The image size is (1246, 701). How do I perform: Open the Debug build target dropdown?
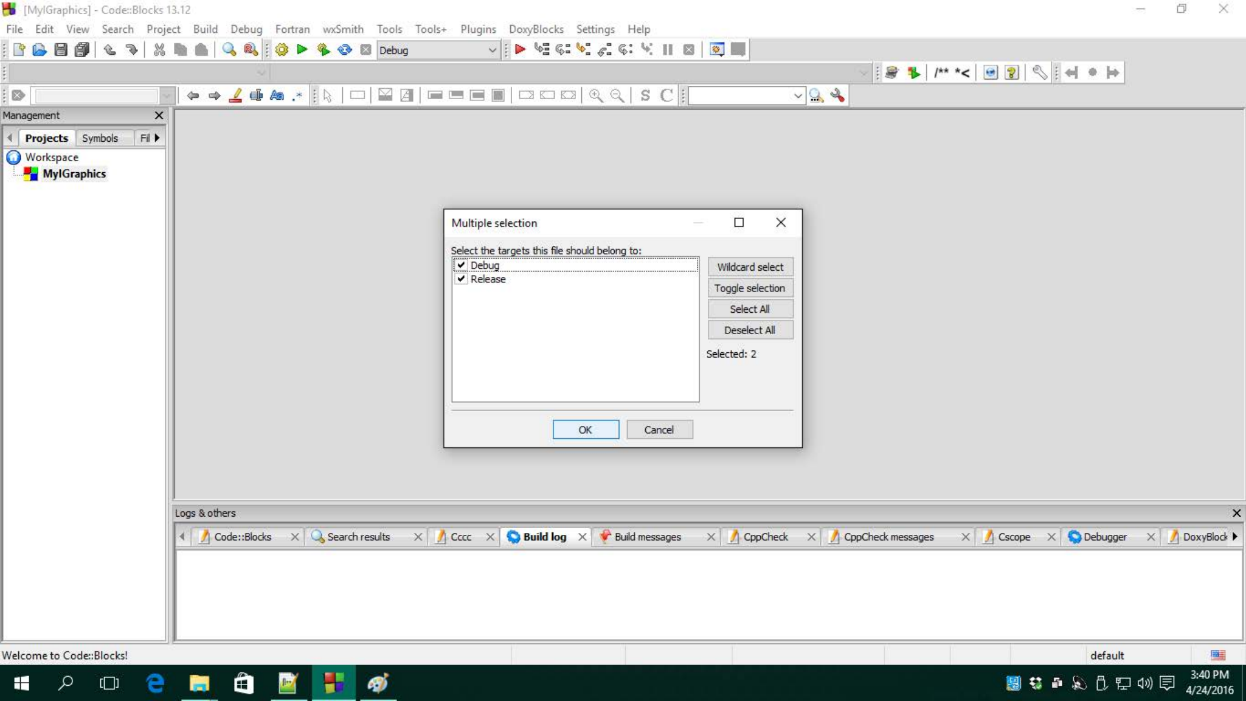pyautogui.click(x=492, y=50)
